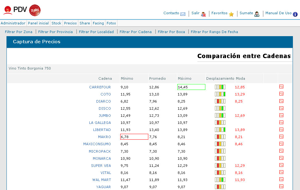Screen dimensions: 300x190
Task: Open the chart icon for MONARCA row
Action: [281, 158]
